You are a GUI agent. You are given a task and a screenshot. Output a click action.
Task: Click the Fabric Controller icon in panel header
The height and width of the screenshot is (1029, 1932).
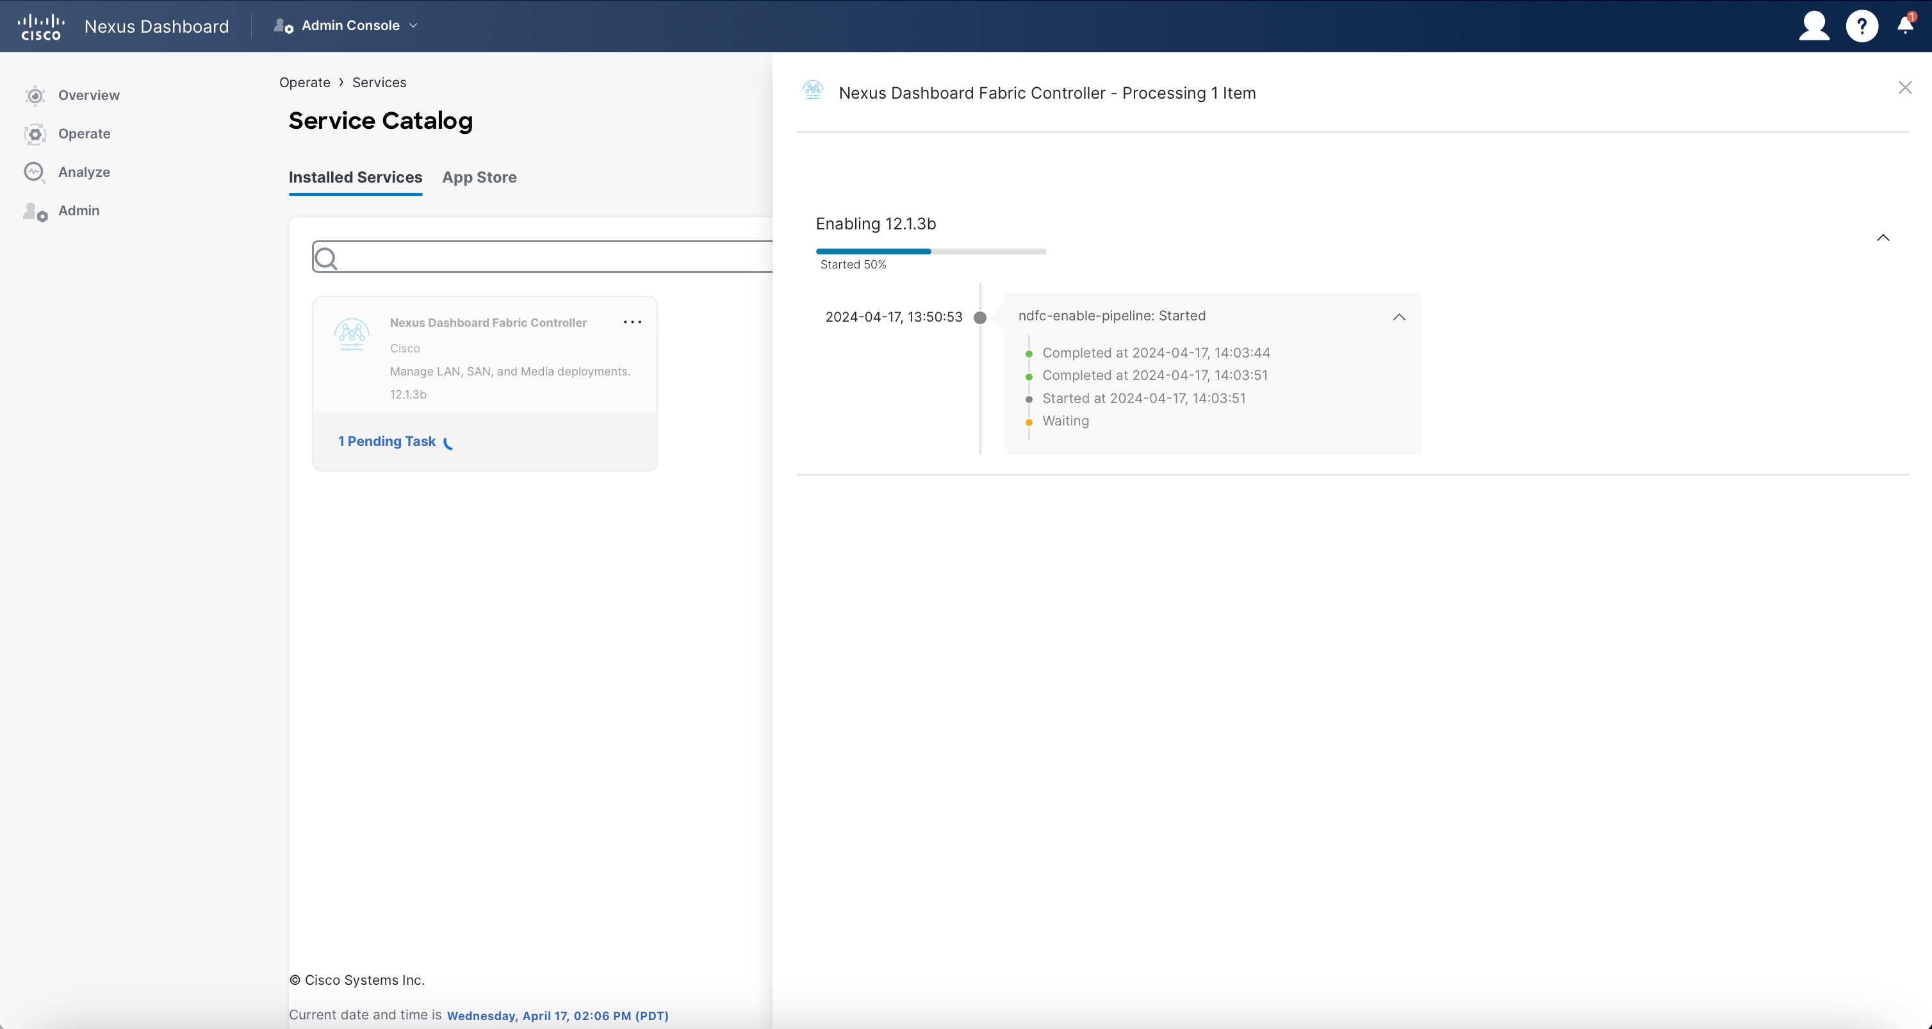[813, 91]
